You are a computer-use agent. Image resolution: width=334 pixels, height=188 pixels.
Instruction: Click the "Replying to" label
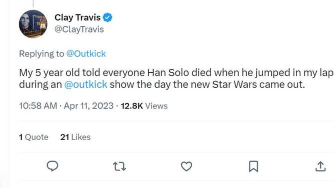pos(41,53)
